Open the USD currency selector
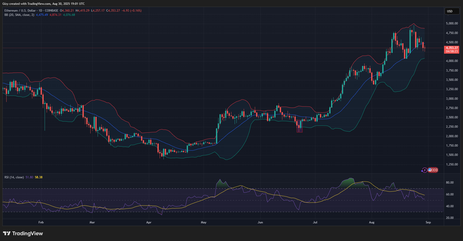Screen dimensions: 463x241 click(x=451, y=11)
